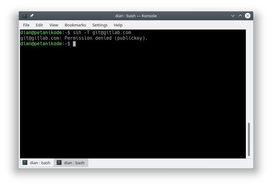Click the terminal icon on the second tab
Viewport: 272px width, 187px height.
point(59,163)
